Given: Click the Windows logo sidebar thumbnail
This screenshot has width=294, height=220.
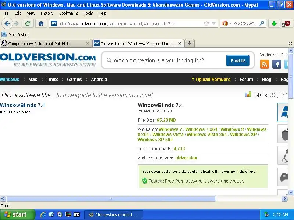Looking at the screenshot, I should click(x=283, y=112).
